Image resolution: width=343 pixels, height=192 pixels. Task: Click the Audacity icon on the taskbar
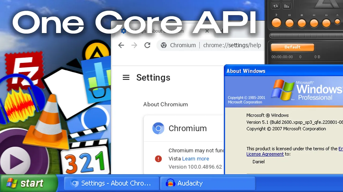point(170,183)
